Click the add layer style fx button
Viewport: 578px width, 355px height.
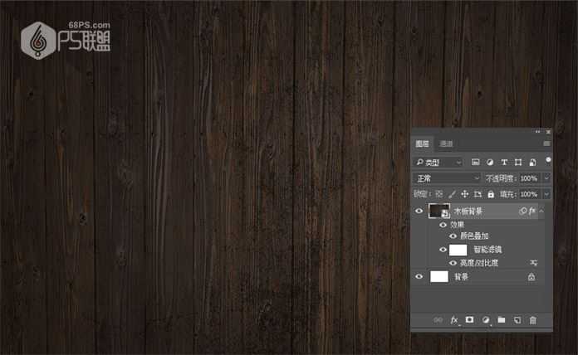click(454, 319)
